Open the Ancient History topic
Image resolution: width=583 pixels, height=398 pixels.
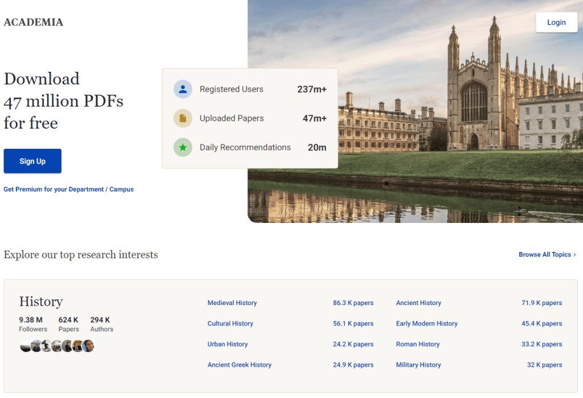(x=418, y=303)
